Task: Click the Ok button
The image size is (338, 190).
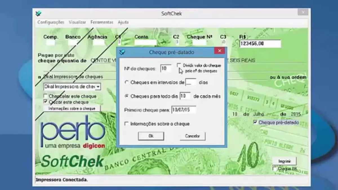Action: pos(151,136)
